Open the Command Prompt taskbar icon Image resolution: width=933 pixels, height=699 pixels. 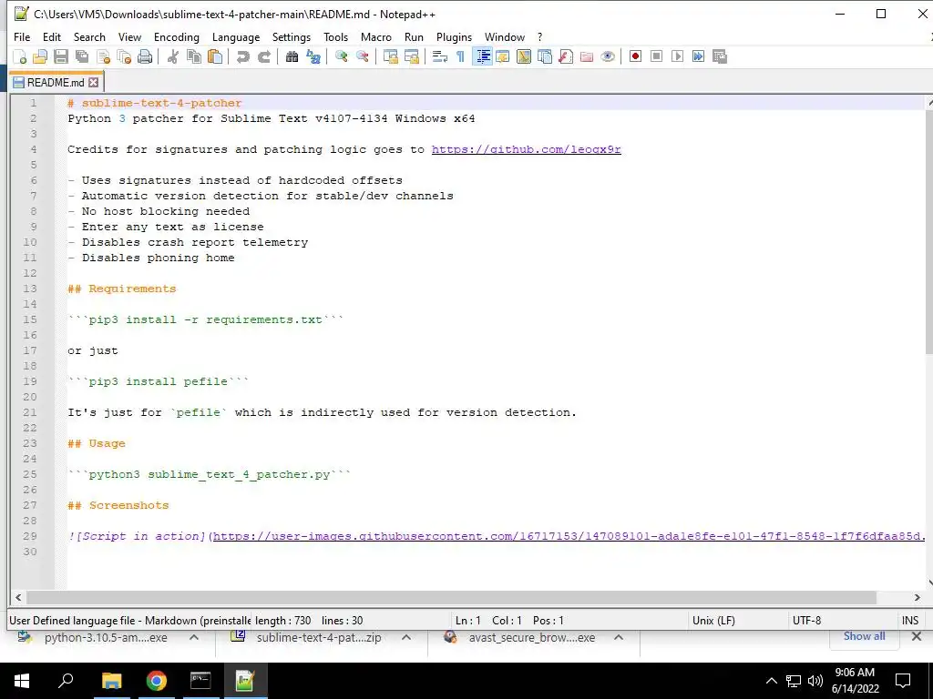tap(200, 681)
